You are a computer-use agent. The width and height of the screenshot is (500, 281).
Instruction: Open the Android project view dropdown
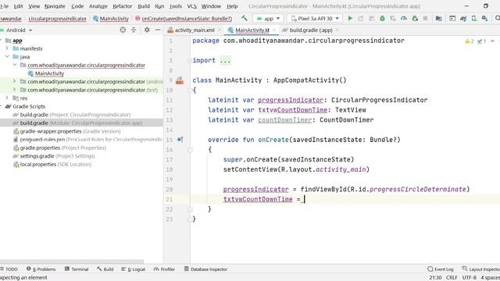19,30
